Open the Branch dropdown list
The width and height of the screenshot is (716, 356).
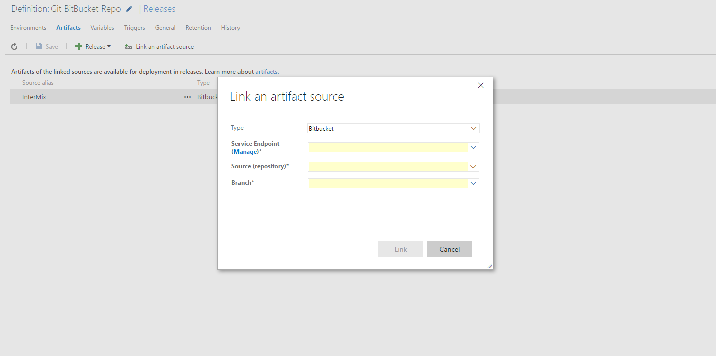pos(473,183)
